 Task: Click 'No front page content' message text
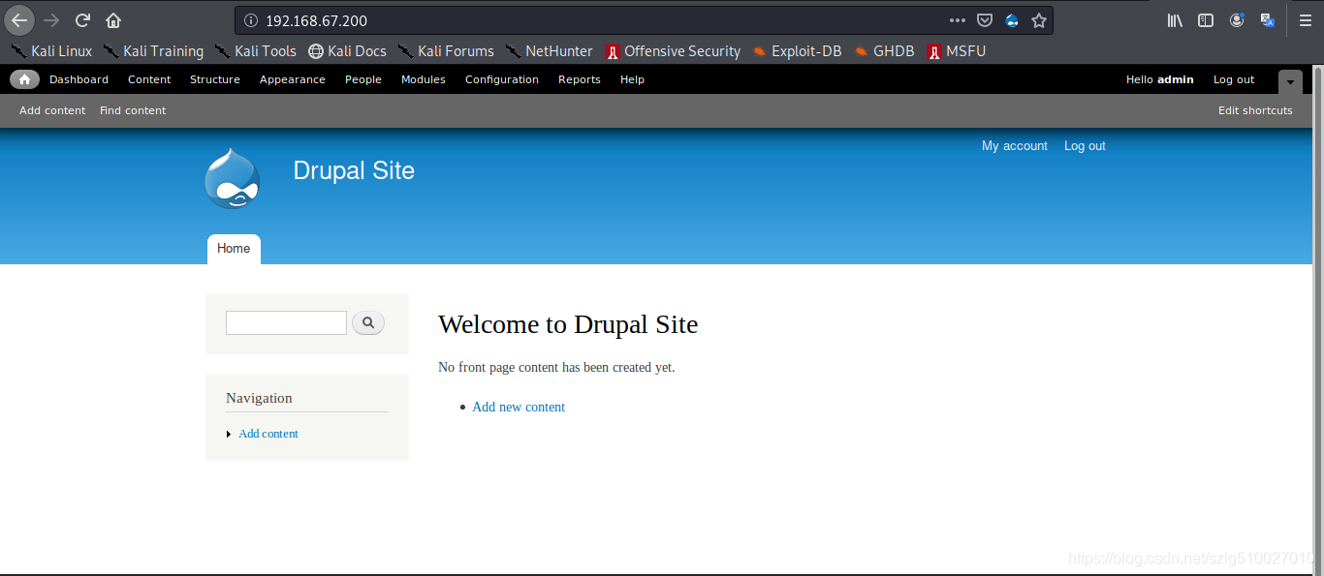tap(556, 368)
